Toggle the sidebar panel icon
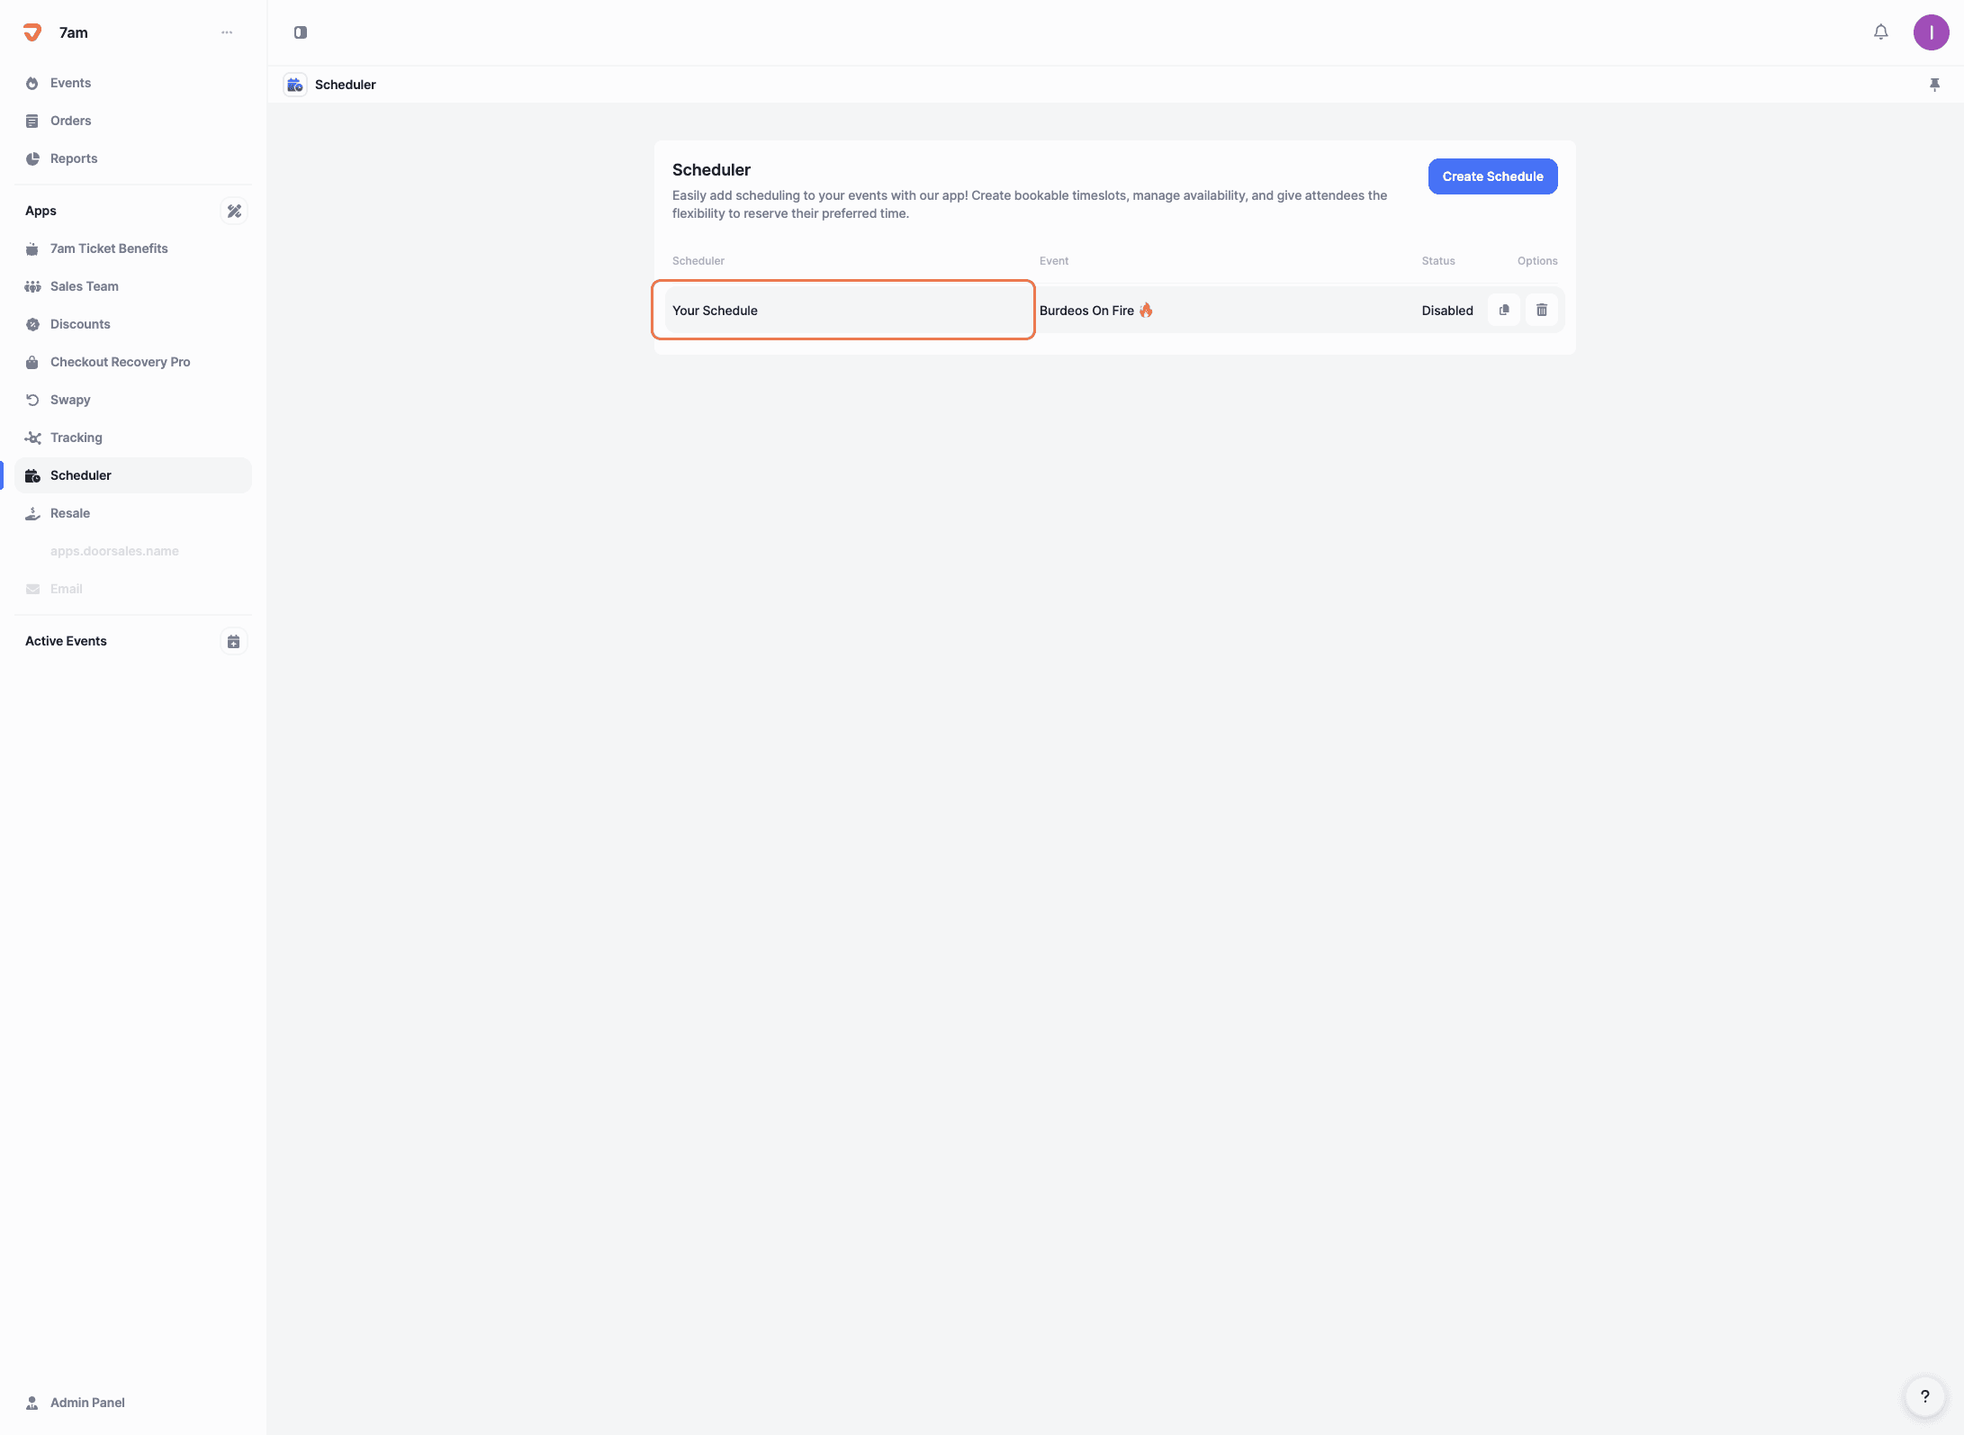 tap(301, 32)
